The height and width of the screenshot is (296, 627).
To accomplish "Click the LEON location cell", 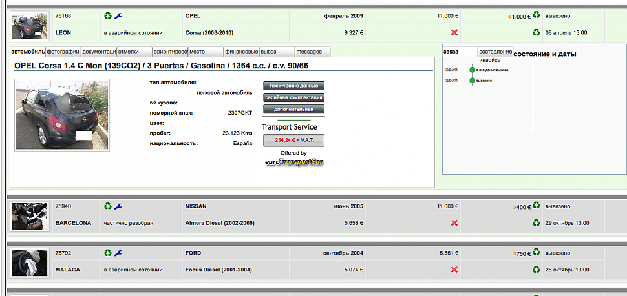I will click(x=76, y=33).
